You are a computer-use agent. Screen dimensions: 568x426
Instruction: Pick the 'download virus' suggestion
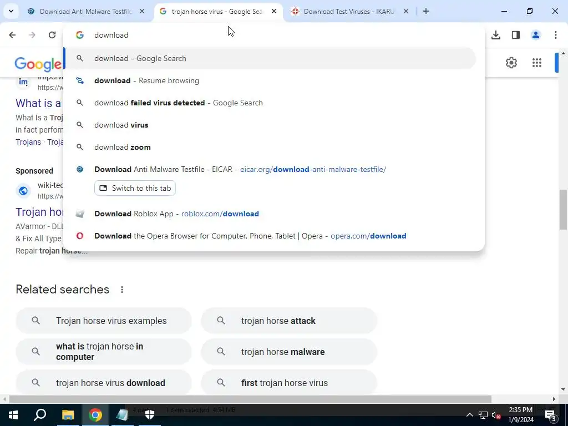(x=270, y=125)
